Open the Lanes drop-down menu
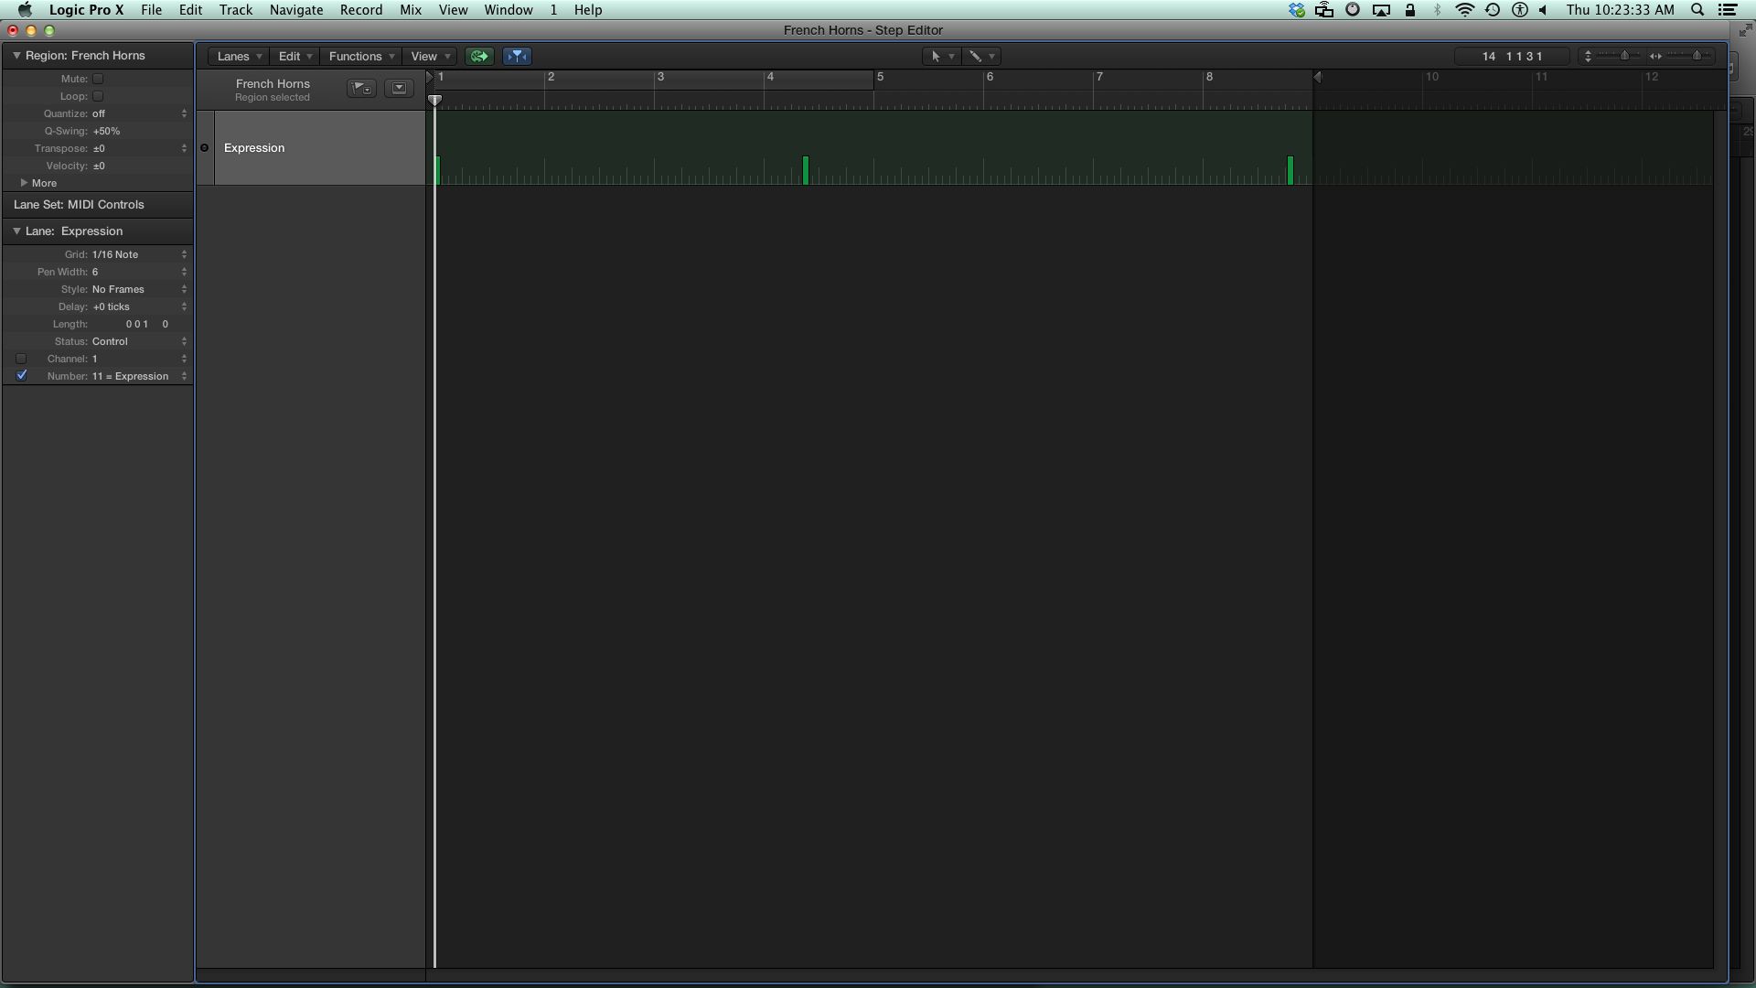The image size is (1756, 988). 239,57
